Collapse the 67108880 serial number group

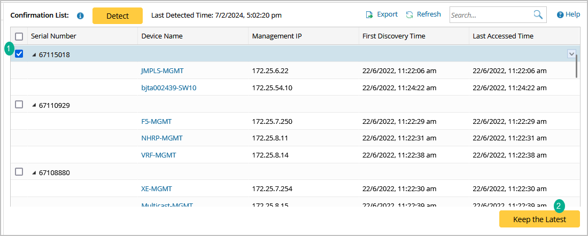click(x=34, y=172)
